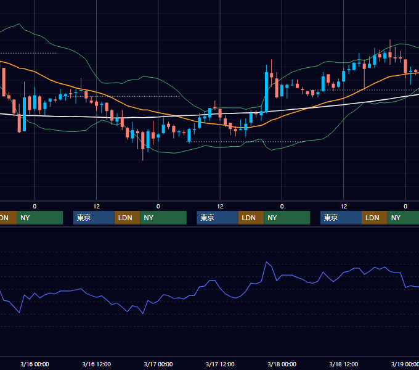Click the hour label 0 above 3/17 00:00
The height and width of the screenshot is (370, 419).
(x=158, y=207)
